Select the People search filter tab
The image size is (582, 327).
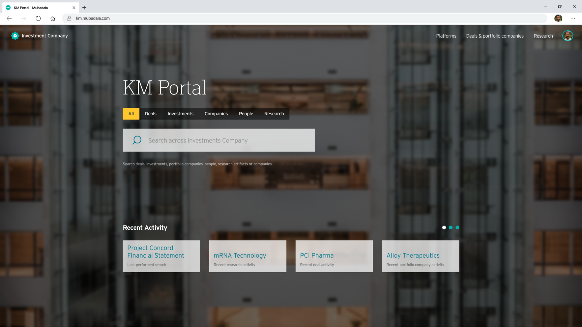tap(246, 114)
